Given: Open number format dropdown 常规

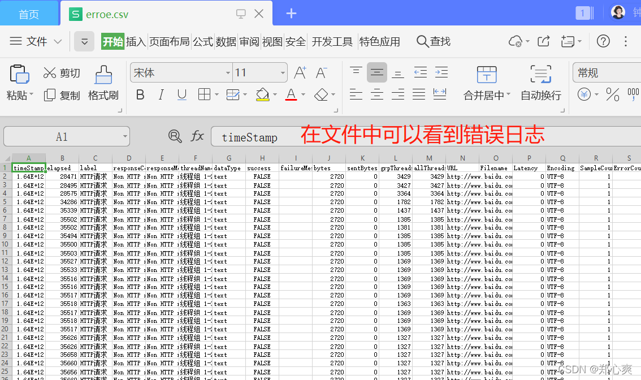Looking at the screenshot, I should 607,73.
